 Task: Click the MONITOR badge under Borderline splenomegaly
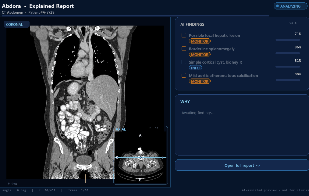click(x=200, y=54)
